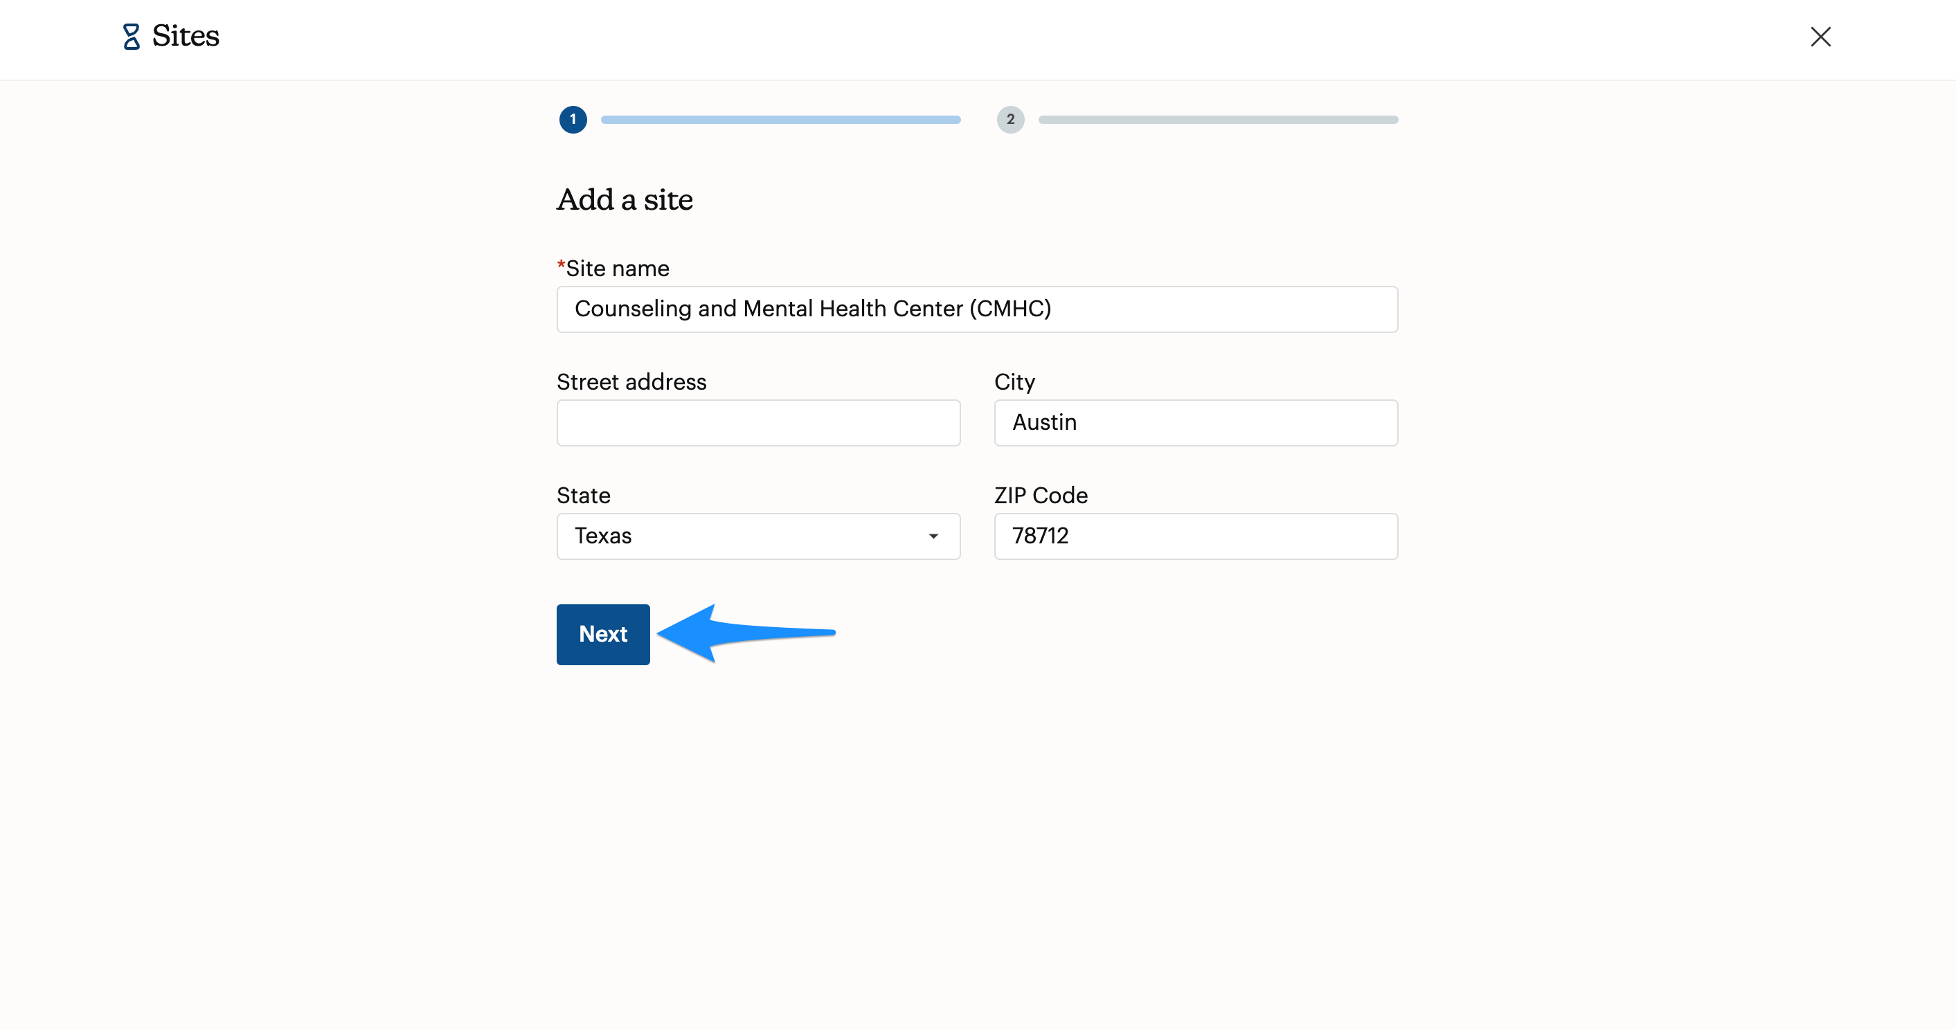The width and height of the screenshot is (1956, 1030).
Task: Click the City label text
Action: pyautogui.click(x=1014, y=382)
